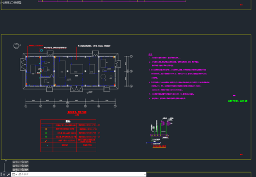The height and width of the screenshot is (177, 256).
Task: Open command line customize wrench menu
Action: coord(8,175)
